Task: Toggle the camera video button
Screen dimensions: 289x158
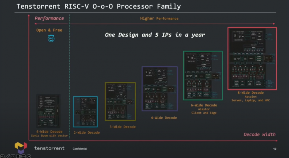Action: click(18, 156)
